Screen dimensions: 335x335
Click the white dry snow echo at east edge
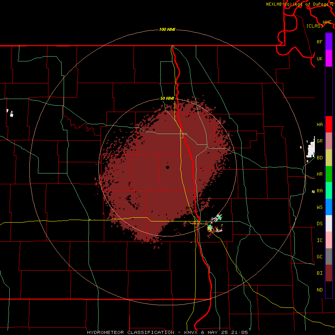click(x=311, y=148)
